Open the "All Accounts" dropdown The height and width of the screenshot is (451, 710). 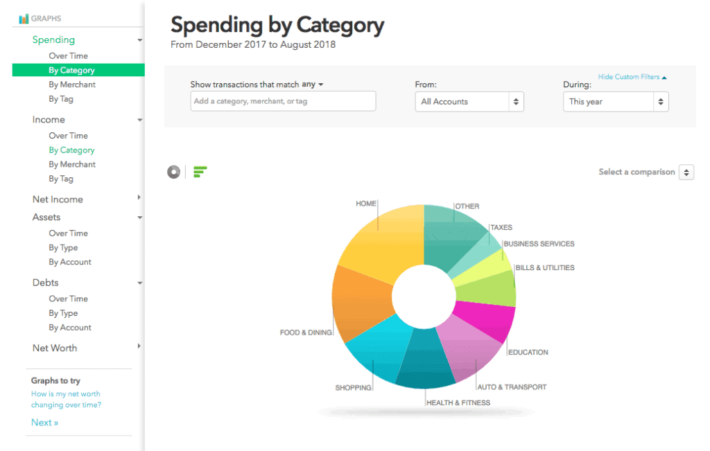pos(469,101)
